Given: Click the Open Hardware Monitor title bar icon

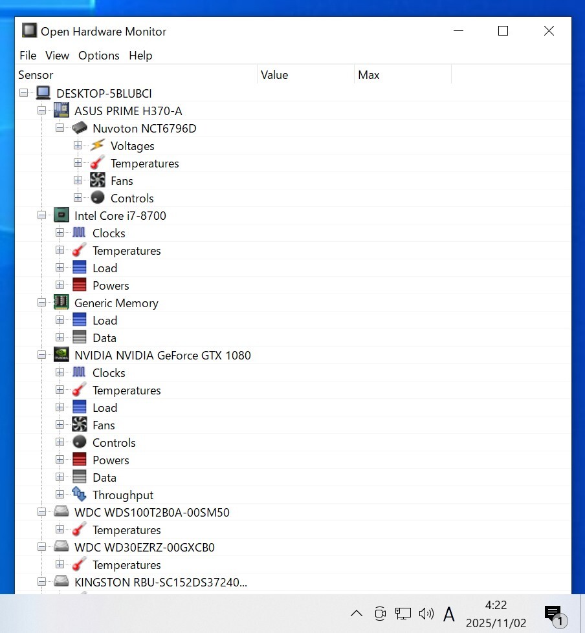Looking at the screenshot, I should (x=29, y=30).
